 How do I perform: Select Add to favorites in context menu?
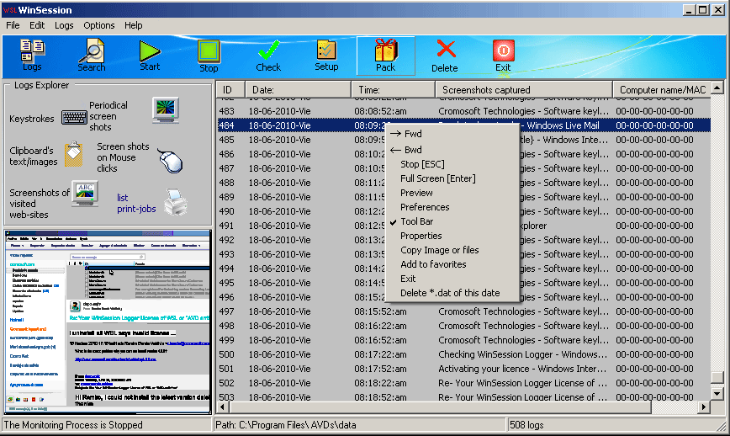433,264
